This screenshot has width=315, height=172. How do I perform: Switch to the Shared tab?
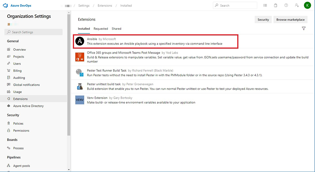pyautogui.click(x=116, y=29)
